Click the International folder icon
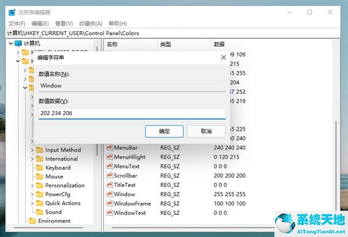This screenshot has width=348, height=237. (39, 159)
